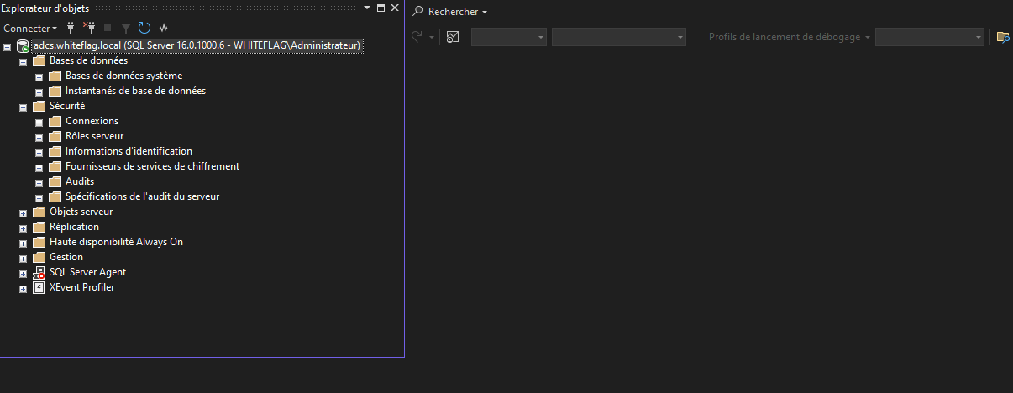The height and width of the screenshot is (393, 1013).
Task: Open the Object Explorer window position menu arrow
Action: point(366,8)
